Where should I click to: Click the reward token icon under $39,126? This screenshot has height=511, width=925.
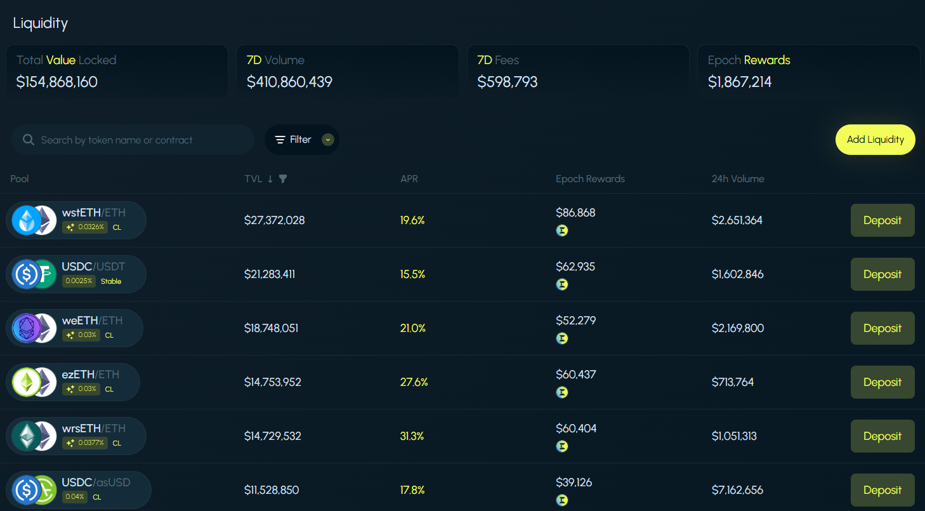coord(561,500)
